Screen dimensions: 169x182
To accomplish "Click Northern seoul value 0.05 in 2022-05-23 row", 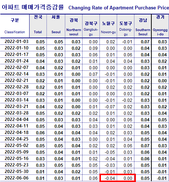I will pos(76,165).
